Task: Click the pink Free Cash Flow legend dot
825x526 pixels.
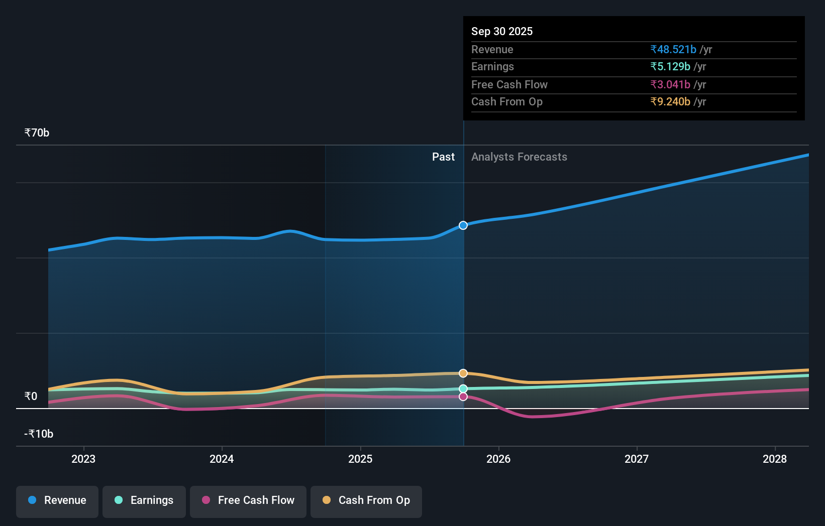Action: (206, 500)
